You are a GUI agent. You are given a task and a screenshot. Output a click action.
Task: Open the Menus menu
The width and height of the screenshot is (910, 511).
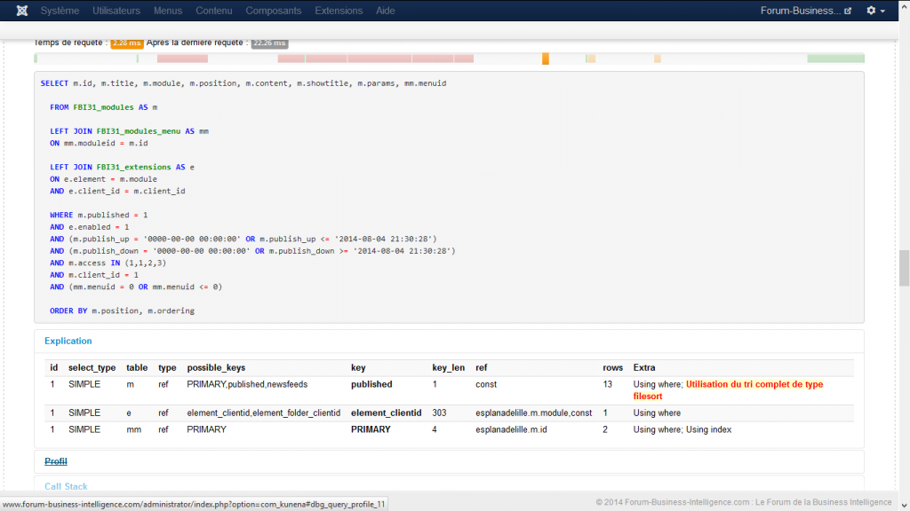click(168, 11)
